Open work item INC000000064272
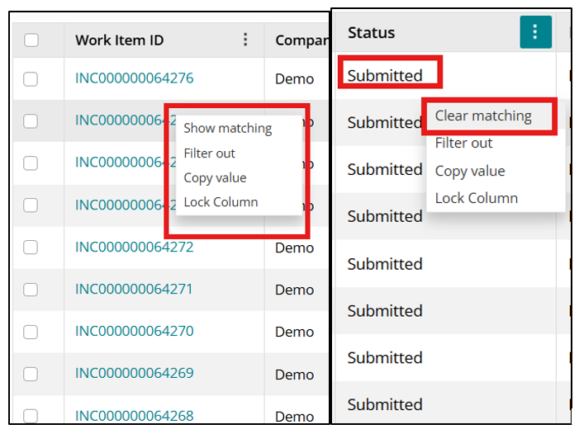The height and width of the screenshot is (434, 579). [x=134, y=247]
